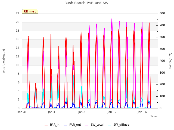Click the Jan 4 date tick label

pyautogui.click(x=51, y=112)
